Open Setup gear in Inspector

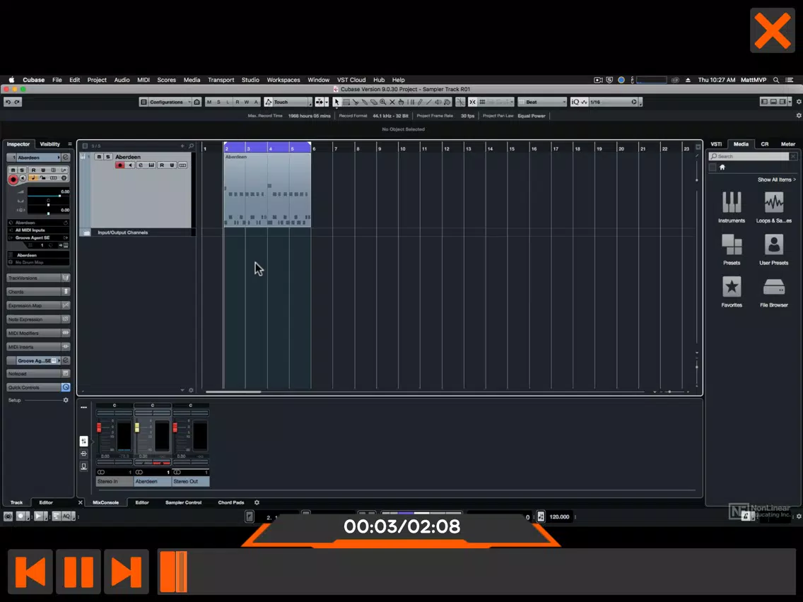coord(66,401)
